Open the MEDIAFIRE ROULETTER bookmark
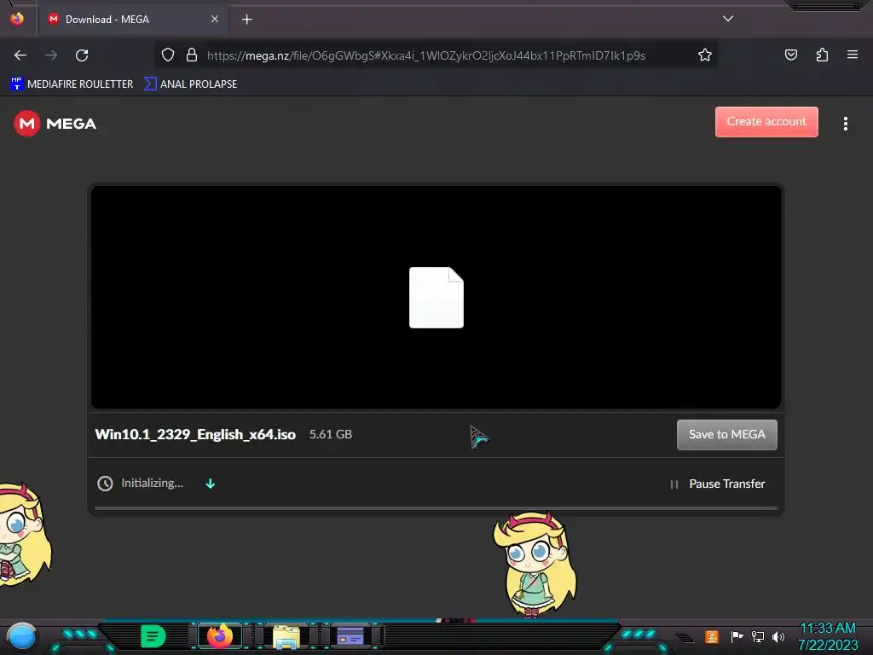 pyautogui.click(x=72, y=84)
